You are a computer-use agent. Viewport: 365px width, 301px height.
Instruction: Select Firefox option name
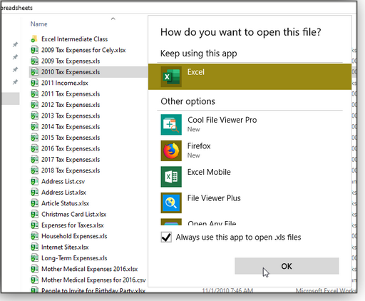tap(199, 146)
